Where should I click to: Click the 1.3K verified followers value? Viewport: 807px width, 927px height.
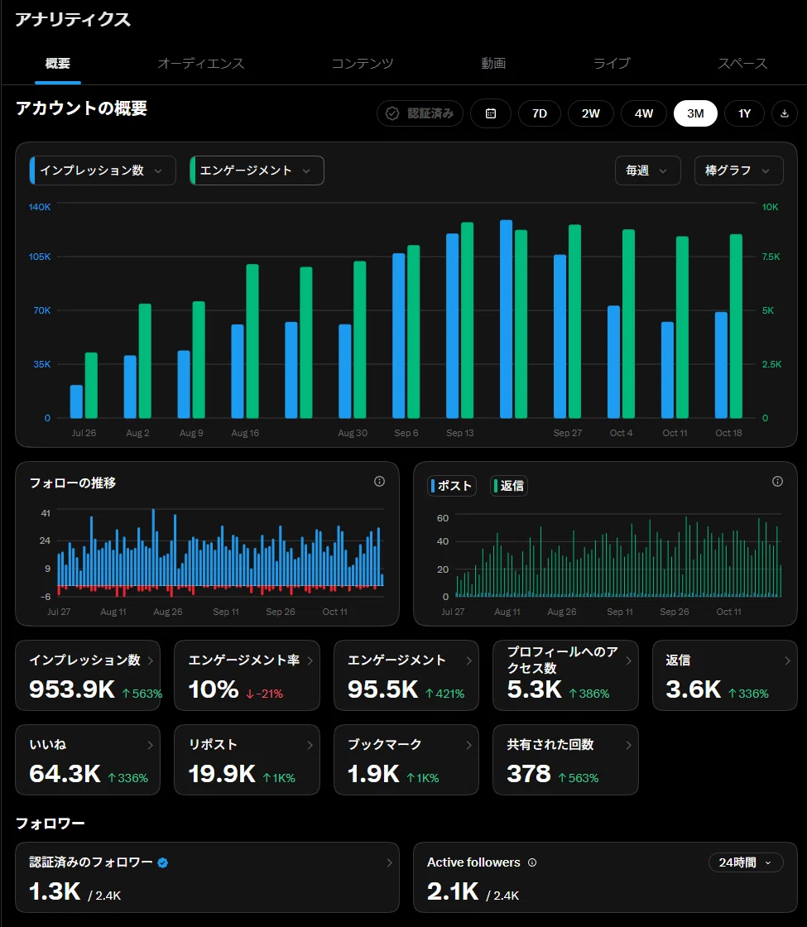pyautogui.click(x=55, y=891)
